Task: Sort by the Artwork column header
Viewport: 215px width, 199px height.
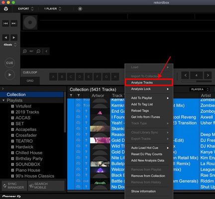Action: point(100,96)
